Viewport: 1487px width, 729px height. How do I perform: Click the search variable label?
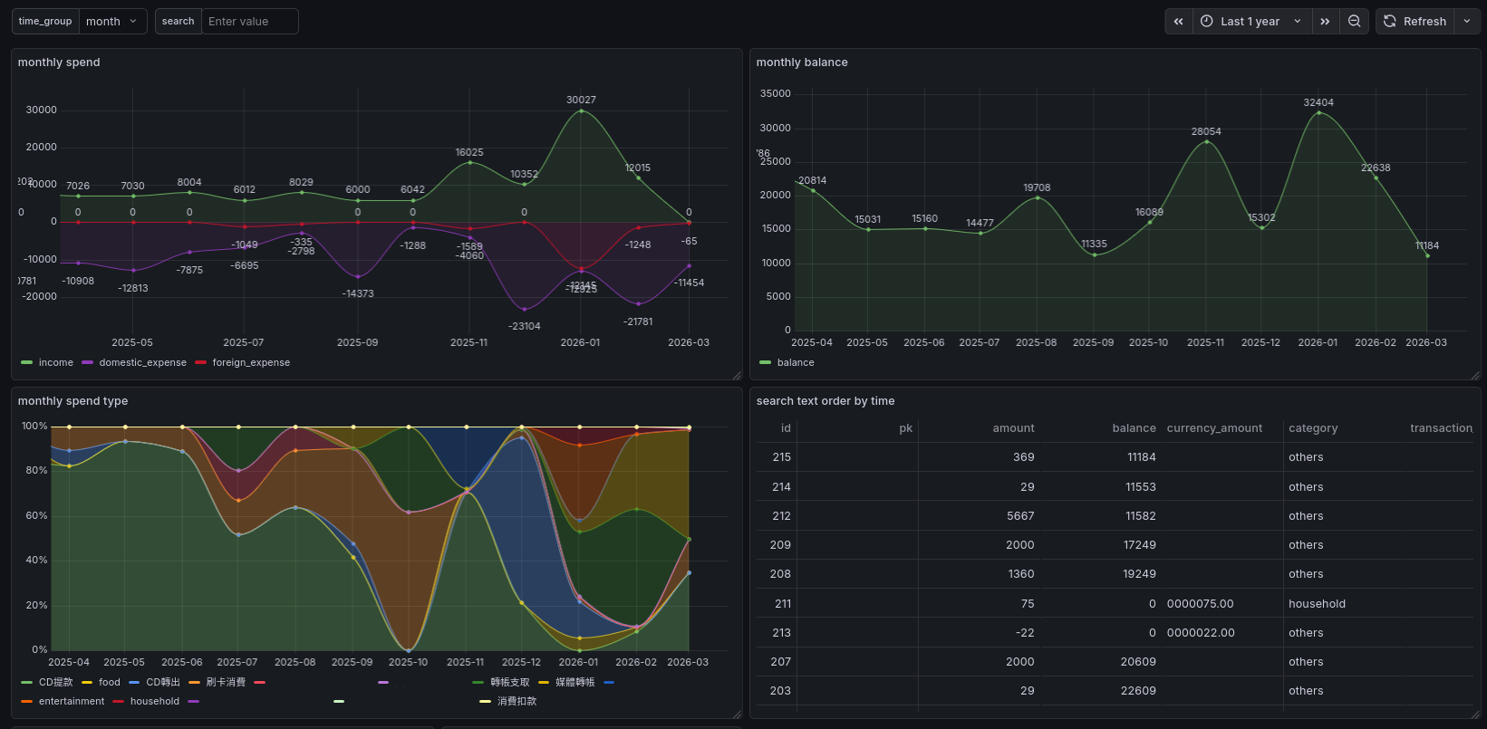point(179,21)
